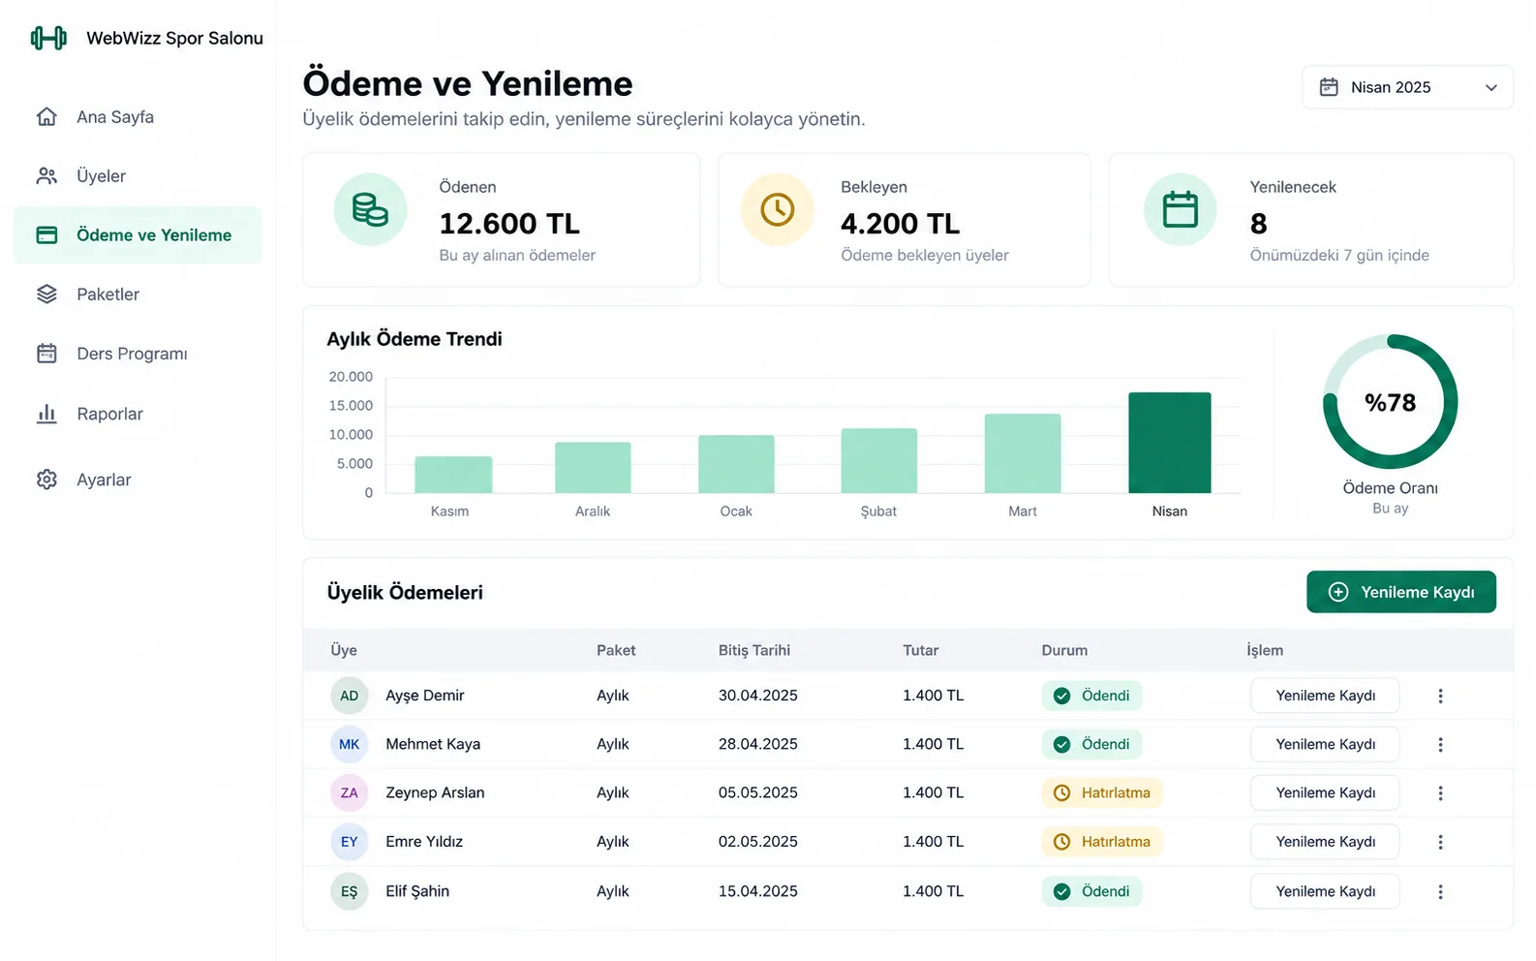
Task: Click Yenileme Kaydı for Emre Yıldız
Action: point(1325,842)
